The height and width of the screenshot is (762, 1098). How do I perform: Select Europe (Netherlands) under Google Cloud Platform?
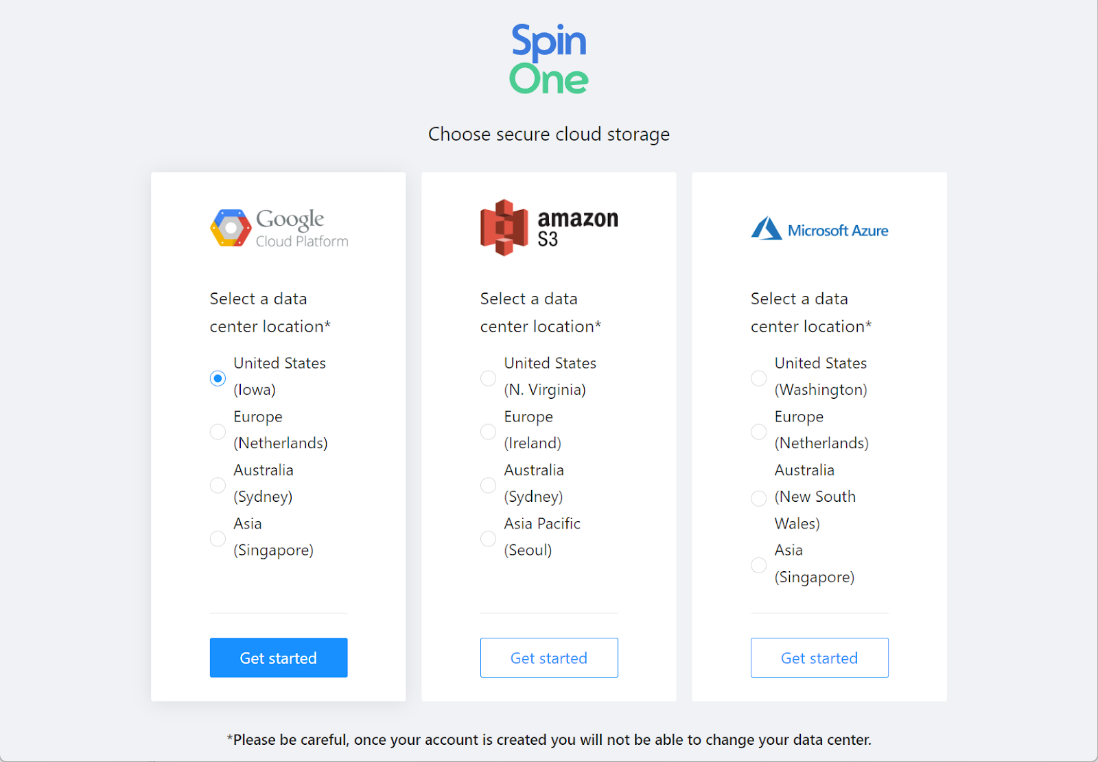click(218, 431)
